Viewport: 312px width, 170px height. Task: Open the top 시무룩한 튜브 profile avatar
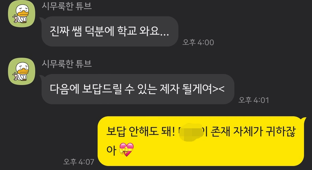point(22,14)
